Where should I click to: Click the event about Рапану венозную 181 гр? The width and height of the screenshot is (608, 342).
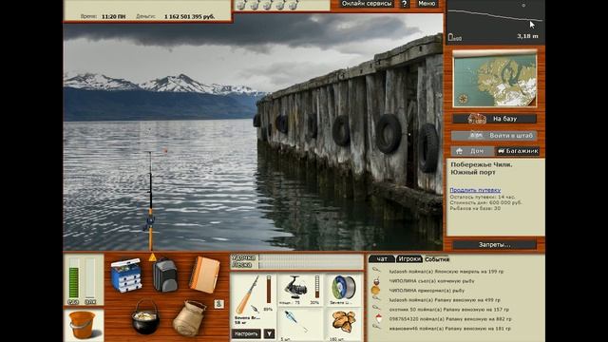(449, 329)
